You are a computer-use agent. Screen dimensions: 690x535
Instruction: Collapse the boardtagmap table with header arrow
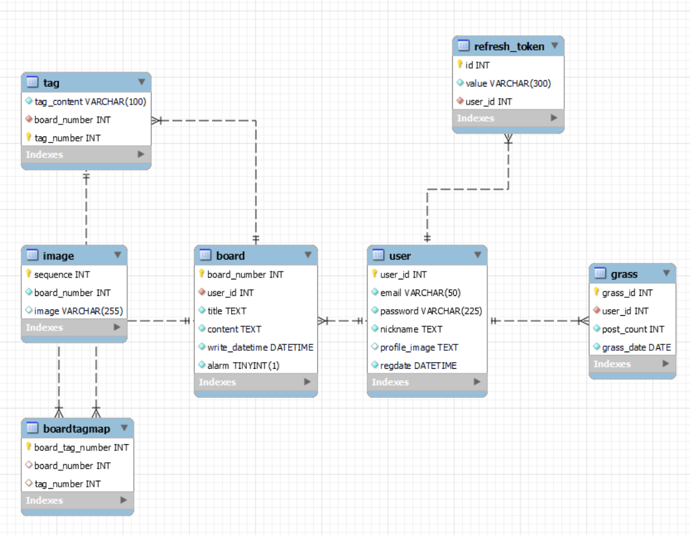tap(124, 428)
